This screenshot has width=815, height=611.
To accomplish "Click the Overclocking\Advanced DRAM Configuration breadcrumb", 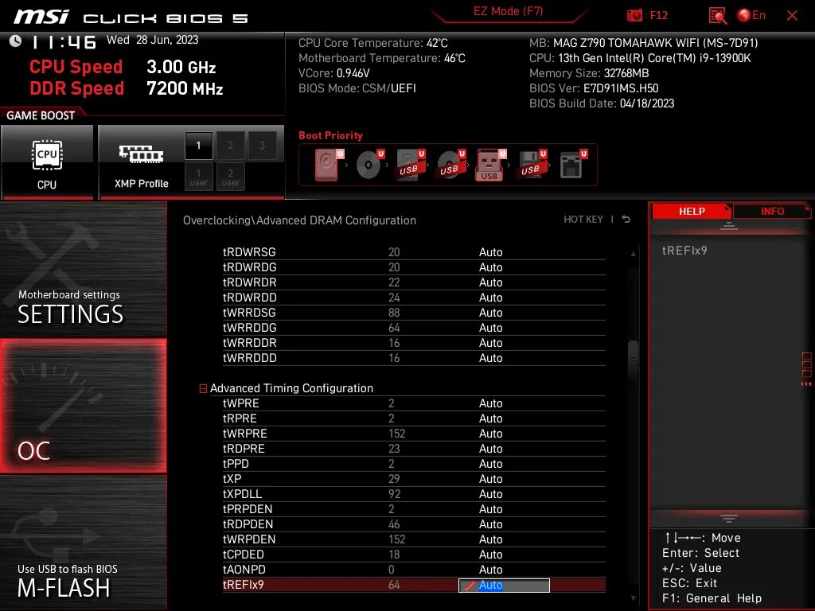I will (x=299, y=220).
